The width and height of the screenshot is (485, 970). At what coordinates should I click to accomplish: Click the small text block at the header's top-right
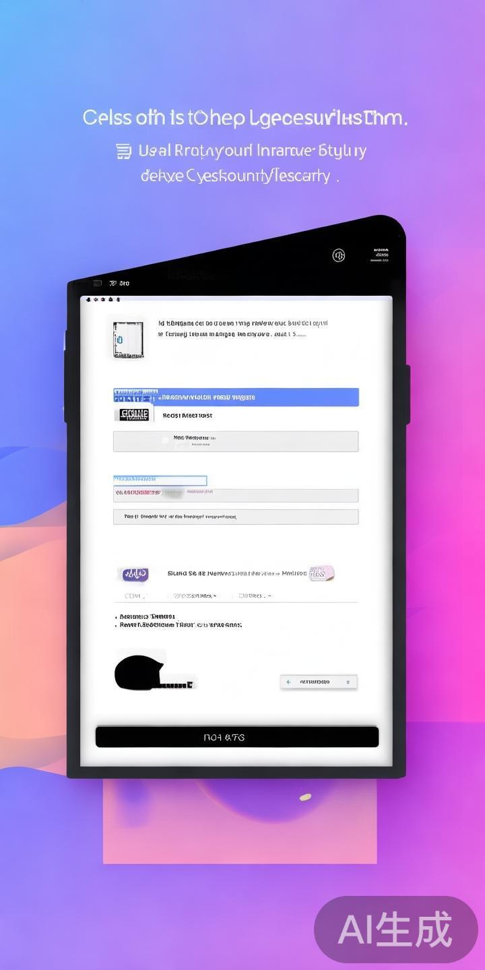click(381, 255)
